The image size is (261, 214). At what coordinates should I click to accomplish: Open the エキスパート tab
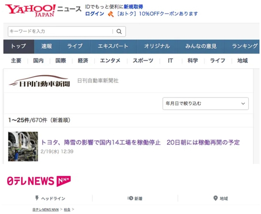pyautogui.click(x=113, y=46)
